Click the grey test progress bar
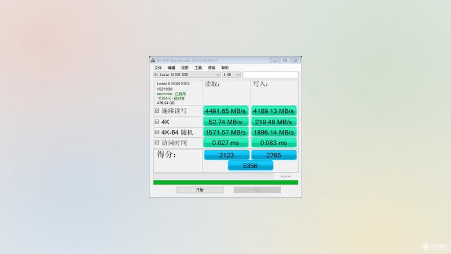 [213, 176]
